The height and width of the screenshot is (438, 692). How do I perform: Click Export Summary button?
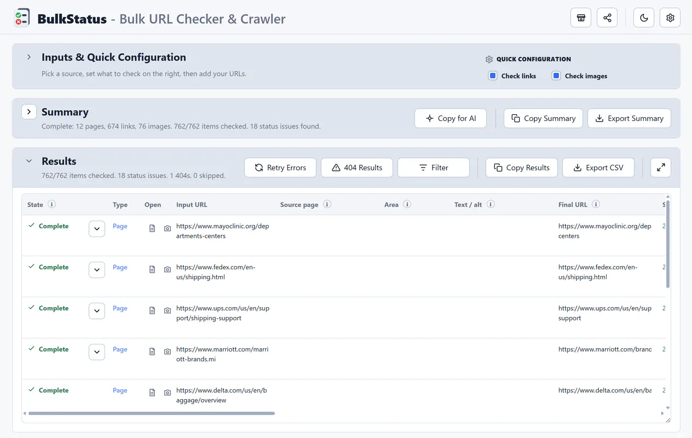click(629, 118)
